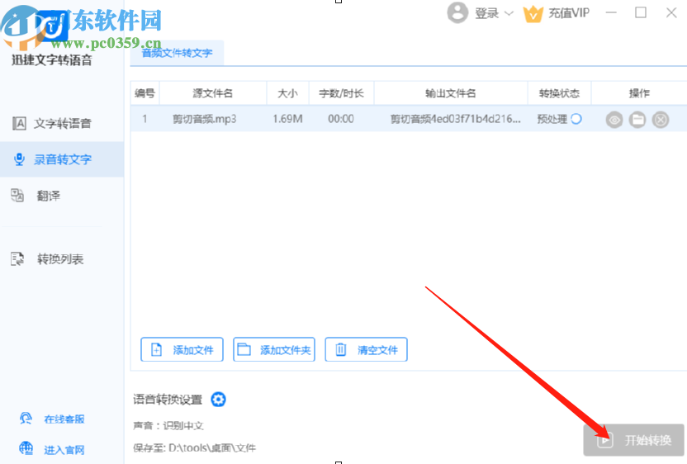
Task: Switch to the 音频文件转文字 tab
Action: [x=177, y=54]
